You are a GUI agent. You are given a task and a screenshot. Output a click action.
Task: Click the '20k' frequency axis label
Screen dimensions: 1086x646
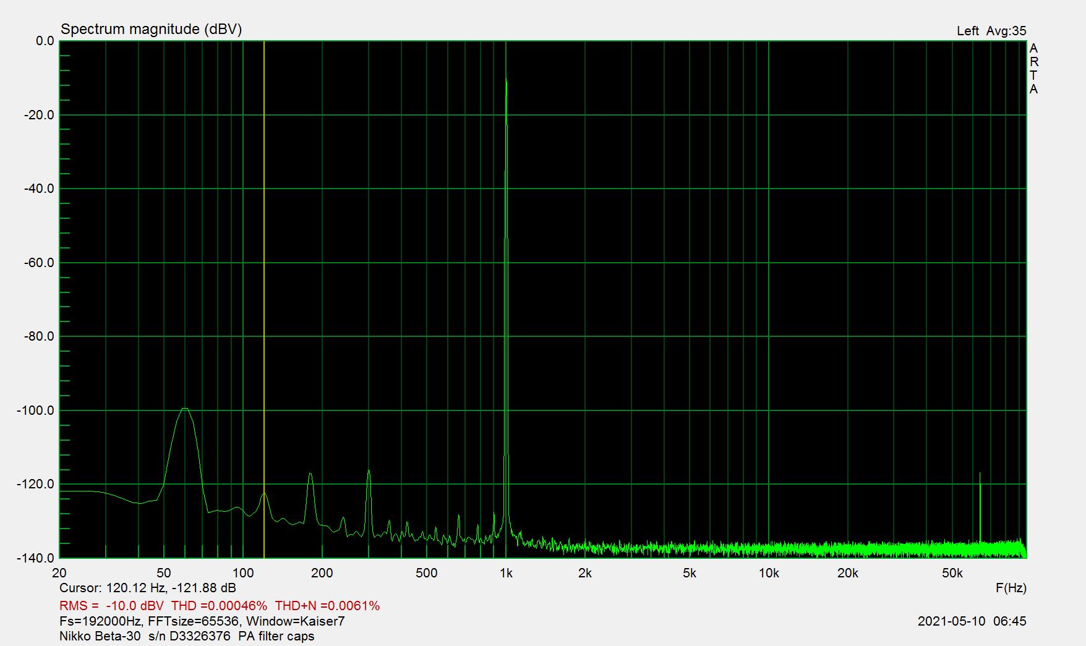(x=848, y=573)
